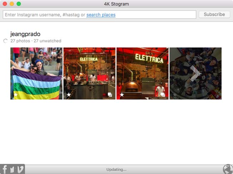The image size is (233, 174).
Task: Open the close-up Elettrica oven thumbnail
Action: click(x=142, y=71)
